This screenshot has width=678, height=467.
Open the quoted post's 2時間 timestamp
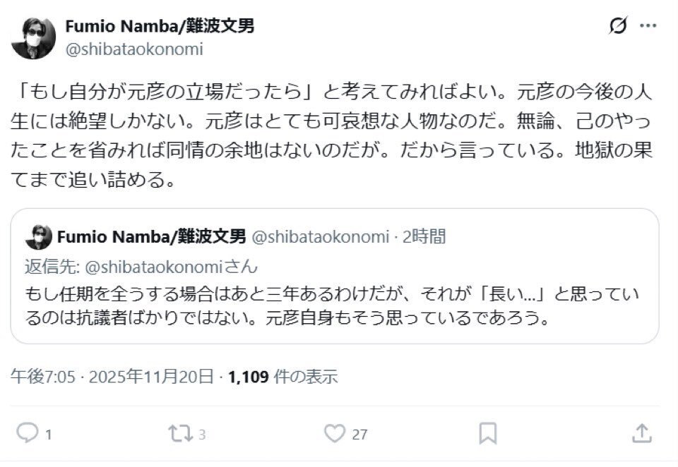point(424,236)
